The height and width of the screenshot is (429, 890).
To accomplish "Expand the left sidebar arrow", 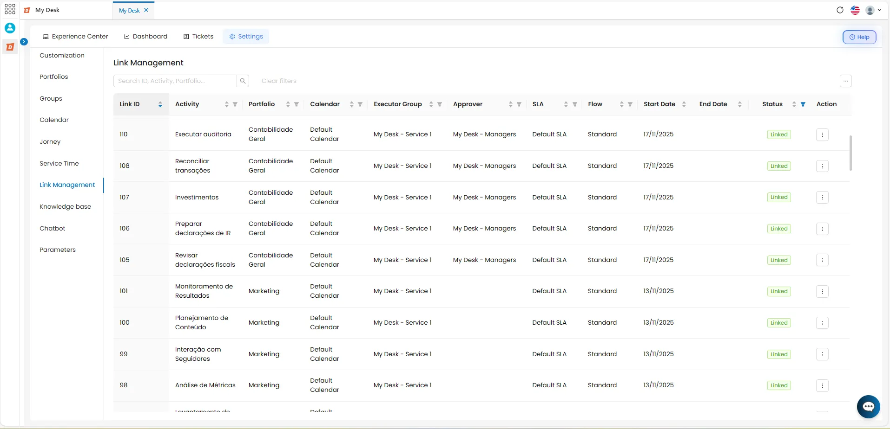I will (x=24, y=42).
